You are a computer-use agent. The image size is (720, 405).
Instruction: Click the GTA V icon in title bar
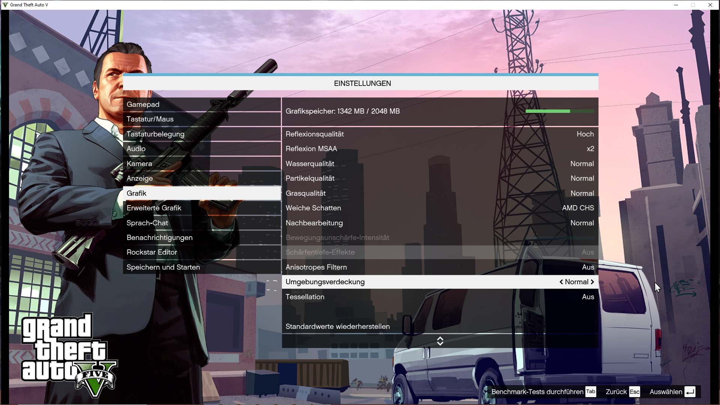5,5
